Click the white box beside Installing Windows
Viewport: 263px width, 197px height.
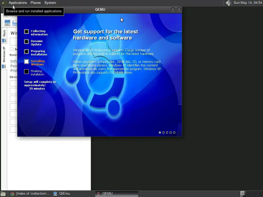coord(26,62)
